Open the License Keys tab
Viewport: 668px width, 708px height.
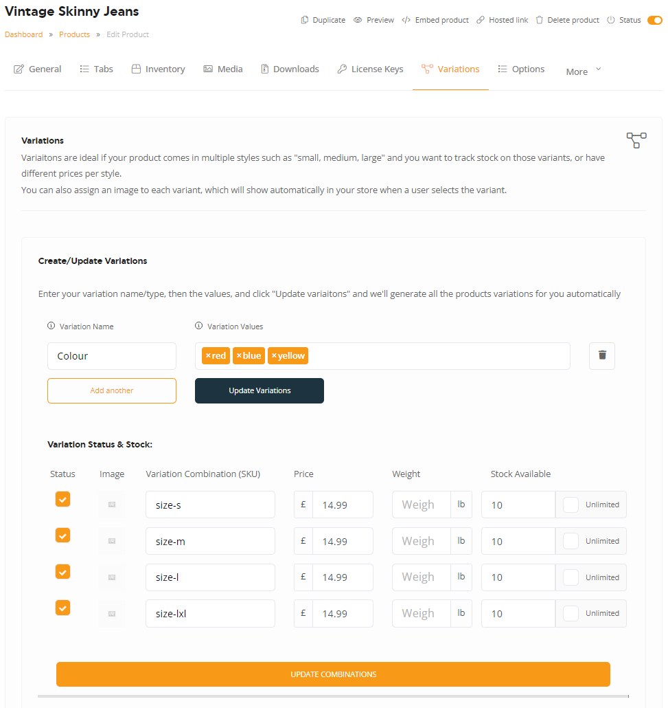click(x=370, y=69)
